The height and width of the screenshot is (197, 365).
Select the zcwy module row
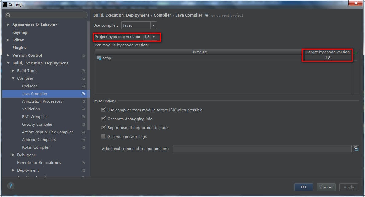[200, 58]
